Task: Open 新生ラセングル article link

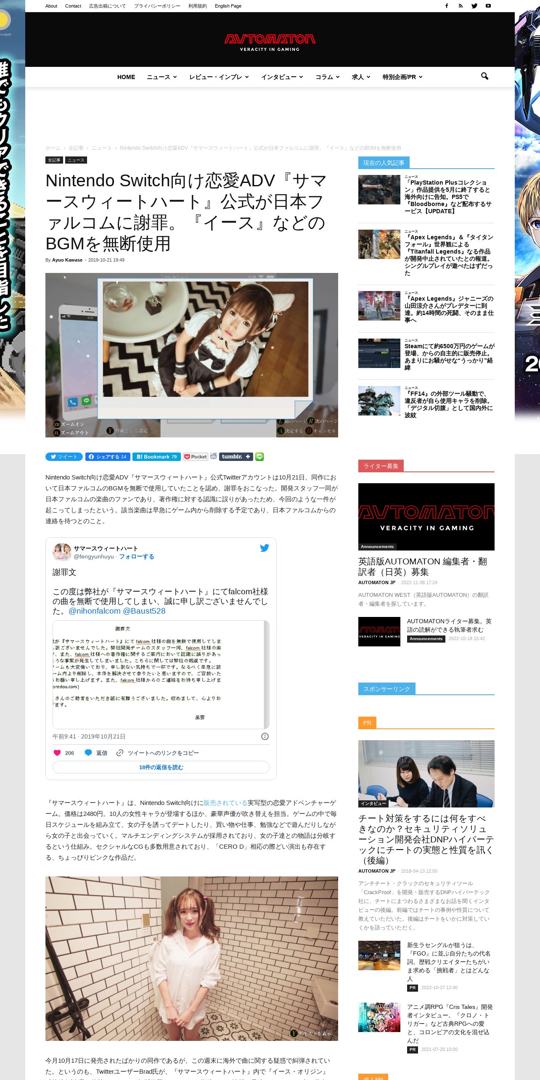Action: pyautogui.click(x=449, y=962)
